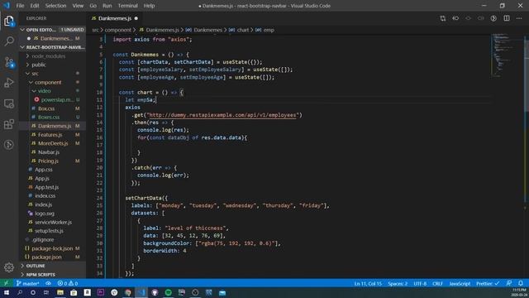Open the Run menu
This screenshot has width=529, height=298.
(x=107, y=6)
